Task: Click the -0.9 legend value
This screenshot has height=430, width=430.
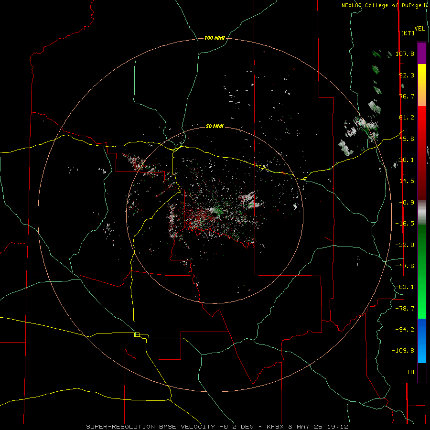Action: (x=407, y=203)
